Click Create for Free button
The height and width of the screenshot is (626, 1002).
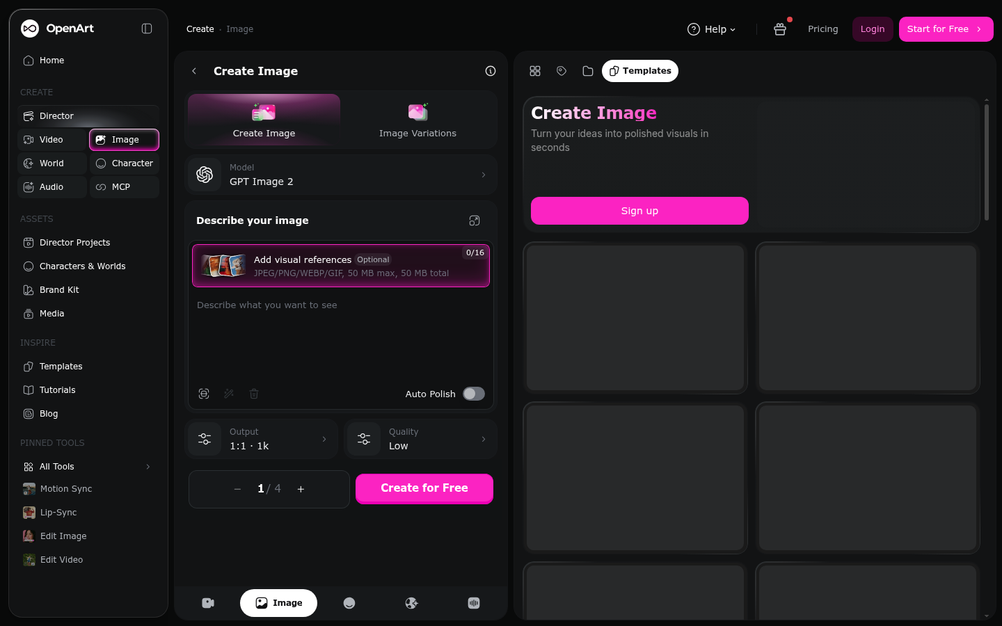click(x=424, y=488)
